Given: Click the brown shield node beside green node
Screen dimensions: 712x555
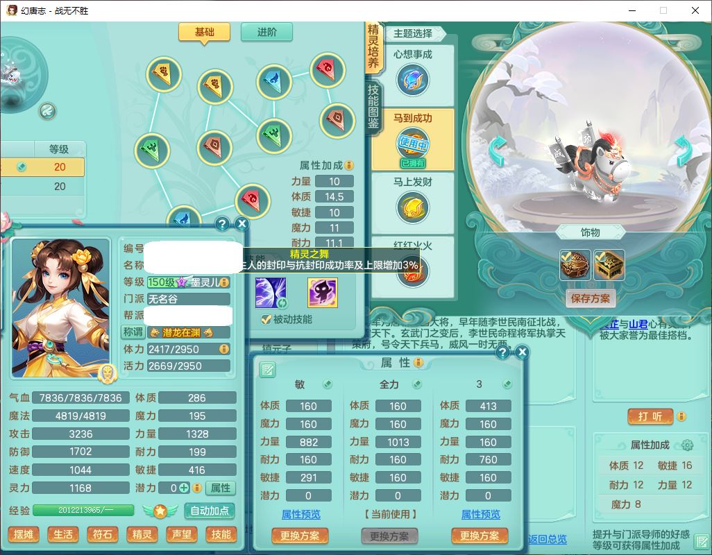Looking at the screenshot, I should [215, 147].
